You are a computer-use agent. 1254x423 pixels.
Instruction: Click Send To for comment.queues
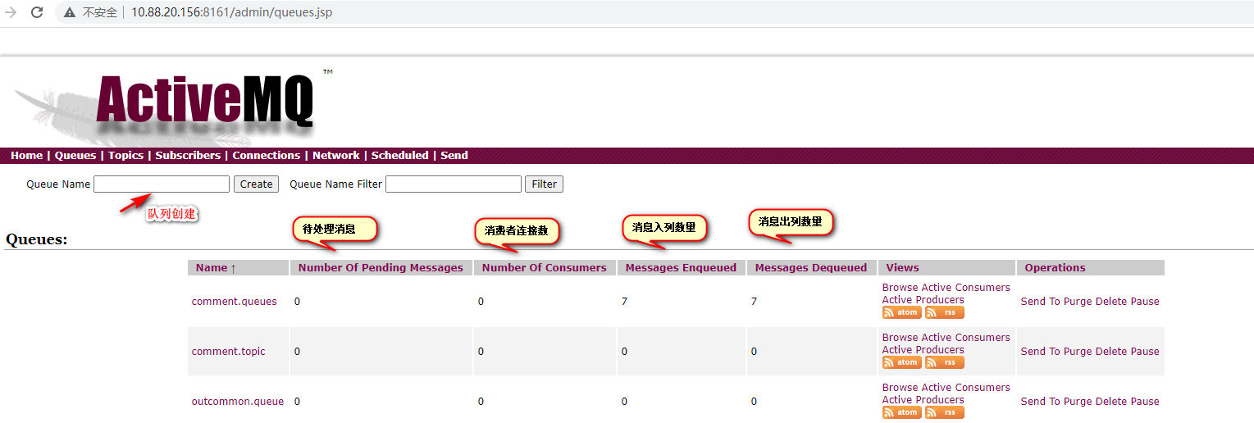tap(1041, 302)
